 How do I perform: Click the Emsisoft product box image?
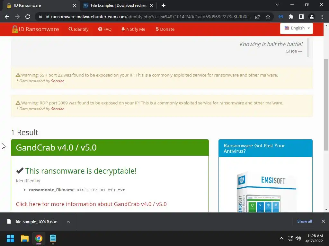click(x=266, y=192)
